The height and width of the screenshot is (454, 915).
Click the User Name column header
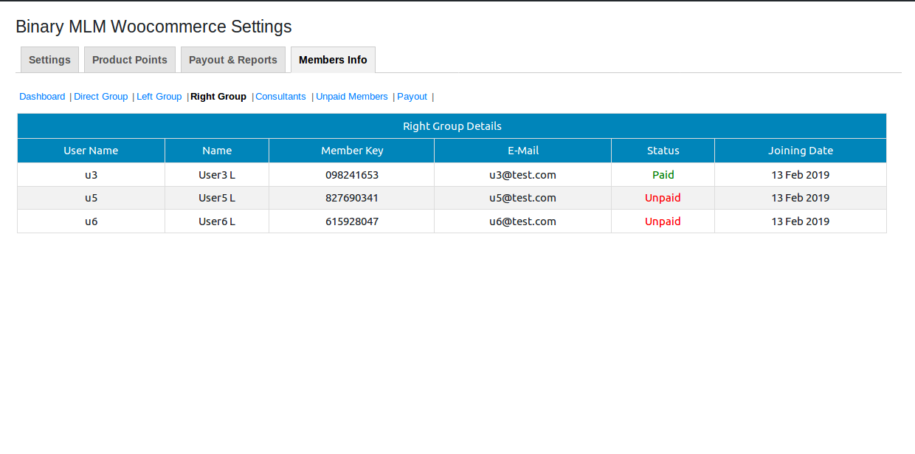[x=91, y=151]
